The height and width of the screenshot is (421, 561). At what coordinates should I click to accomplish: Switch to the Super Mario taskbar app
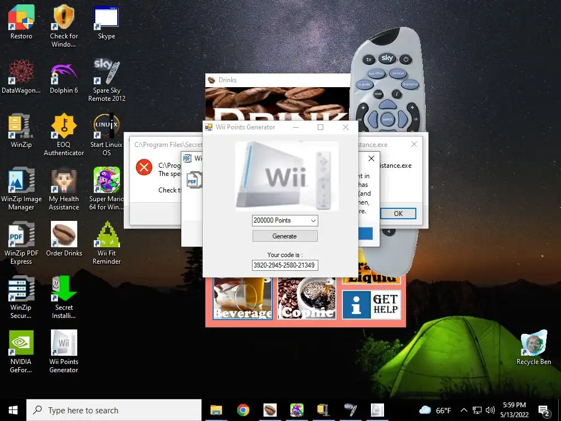coord(296,410)
